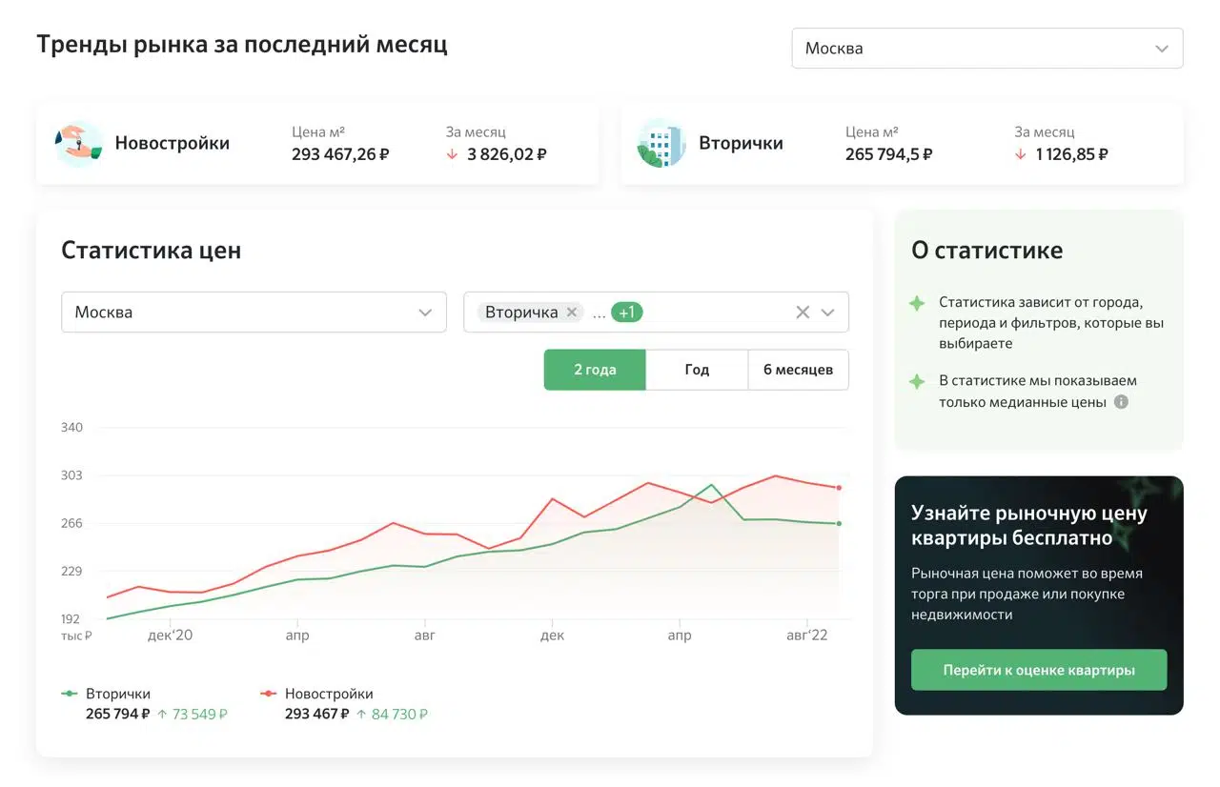Viewport: 1220px width, 787px height.
Task: Click the chevron of the property type filter
Action: coord(827,313)
